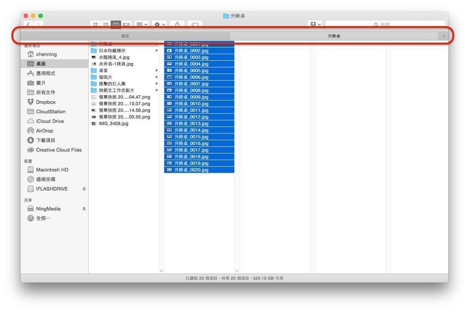This screenshot has width=469, height=312.
Task: Eject the IFLASHDRIVE volume
Action: (84, 189)
